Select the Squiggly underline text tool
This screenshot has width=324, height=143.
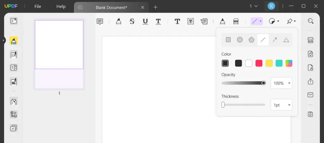(x=158, y=21)
